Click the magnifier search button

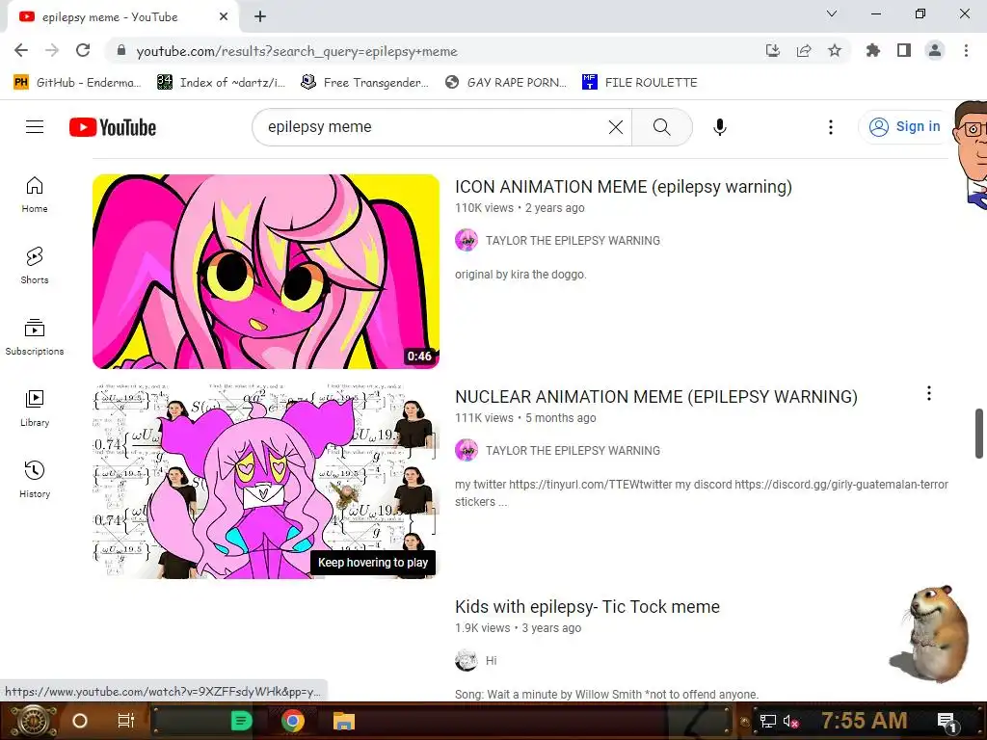click(661, 127)
